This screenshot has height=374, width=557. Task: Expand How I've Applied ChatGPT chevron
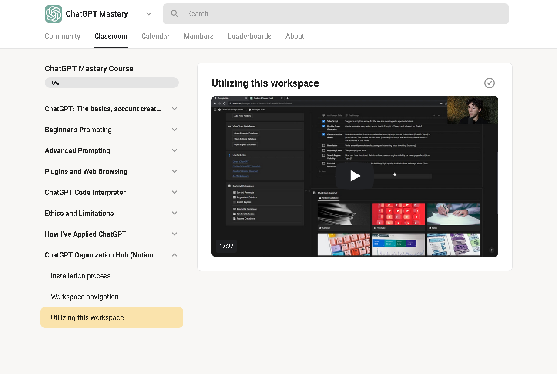(x=174, y=234)
